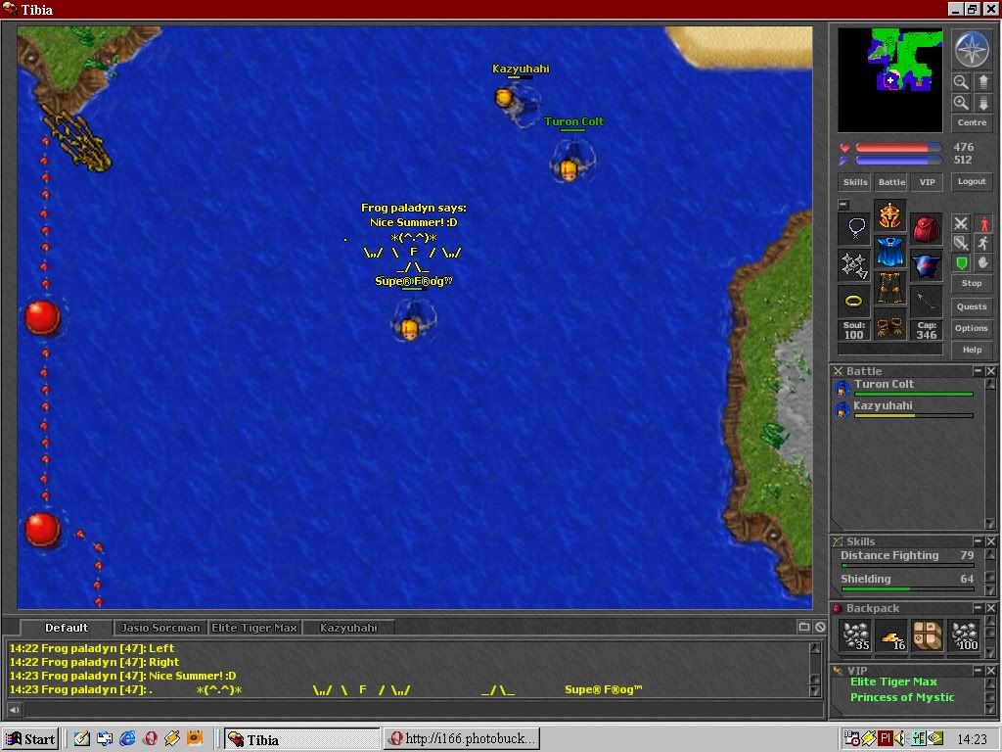
Task: Click the parcel item in backpack
Action: tap(928, 635)
